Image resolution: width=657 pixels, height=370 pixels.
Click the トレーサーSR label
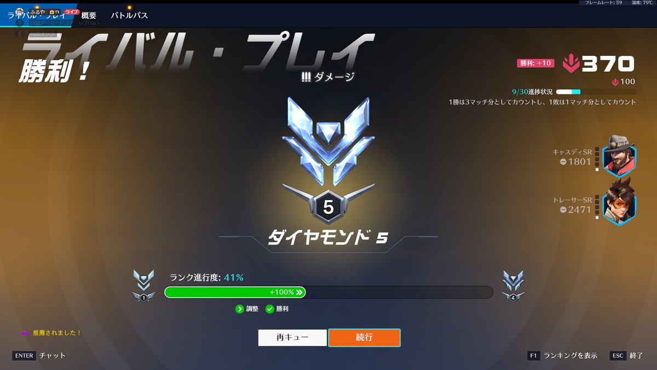(573, 200)
